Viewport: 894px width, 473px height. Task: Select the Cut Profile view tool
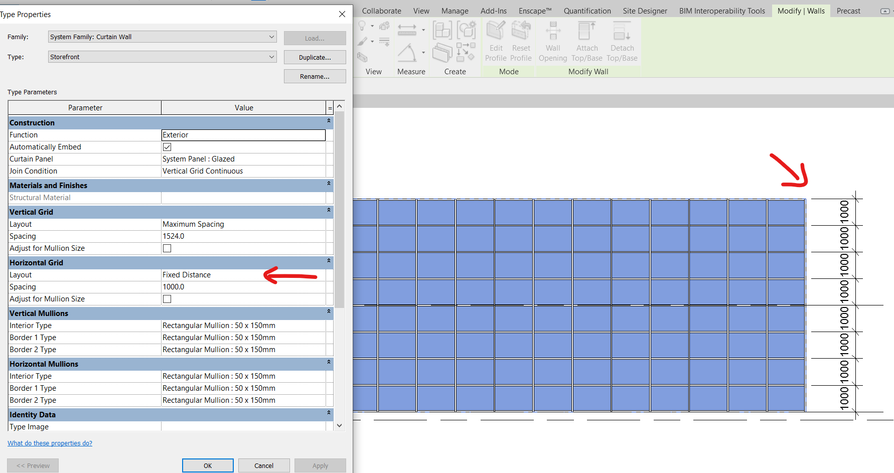(x=362, y=57)
